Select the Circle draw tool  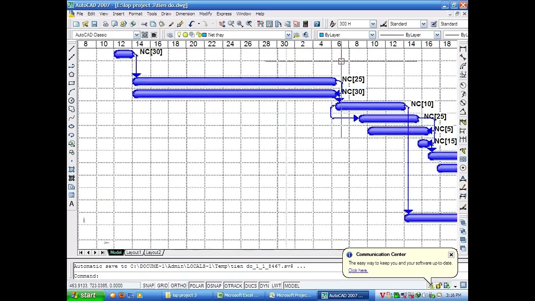[x=71, y=100]
